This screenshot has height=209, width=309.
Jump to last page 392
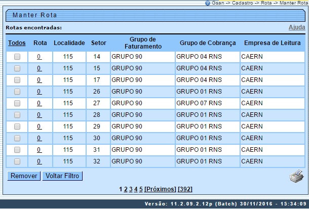185,189
